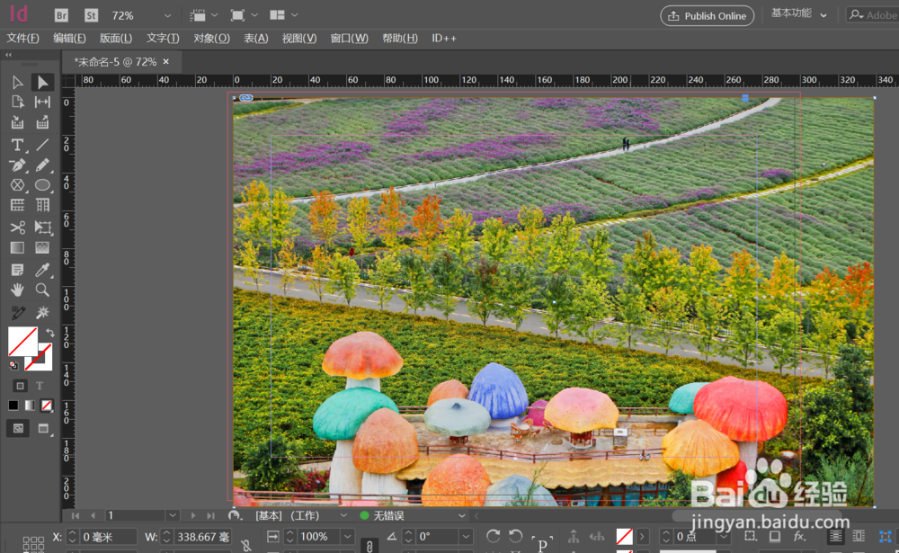Select the Ellipse tool
This screenshot has height=553, width=899.
tap(42, 184)
